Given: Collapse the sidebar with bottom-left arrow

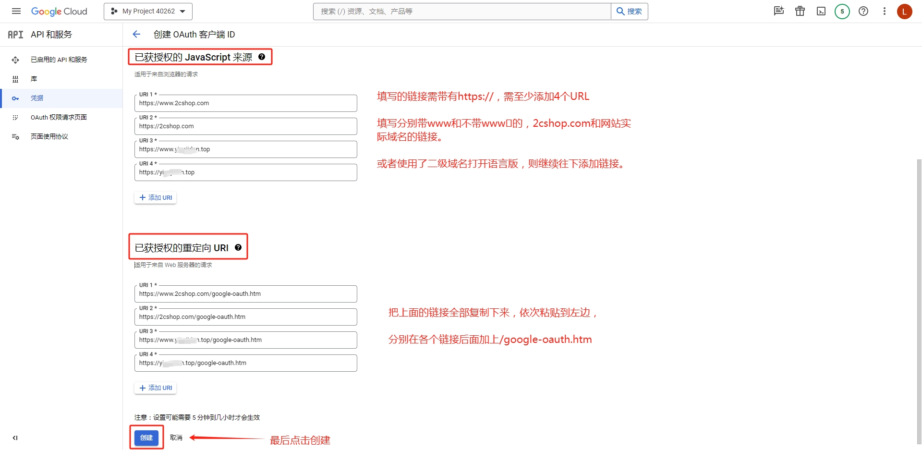Looking at the screenshot, I should coord(15,438).
